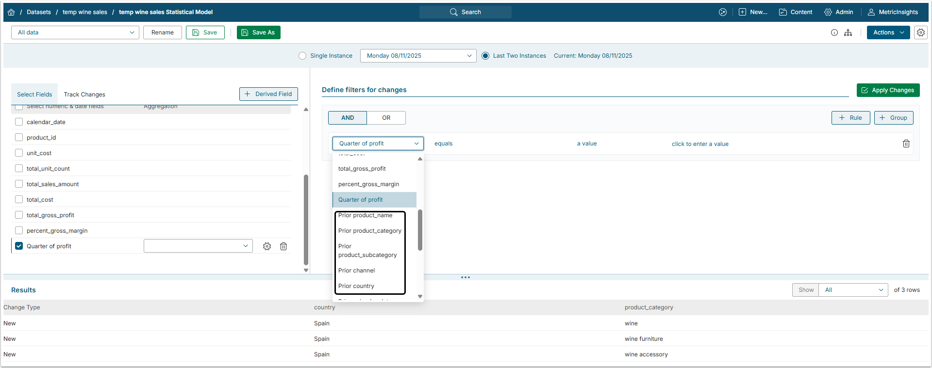
Task: Click the circular favorites icon in the top bar
Action: 723,12
